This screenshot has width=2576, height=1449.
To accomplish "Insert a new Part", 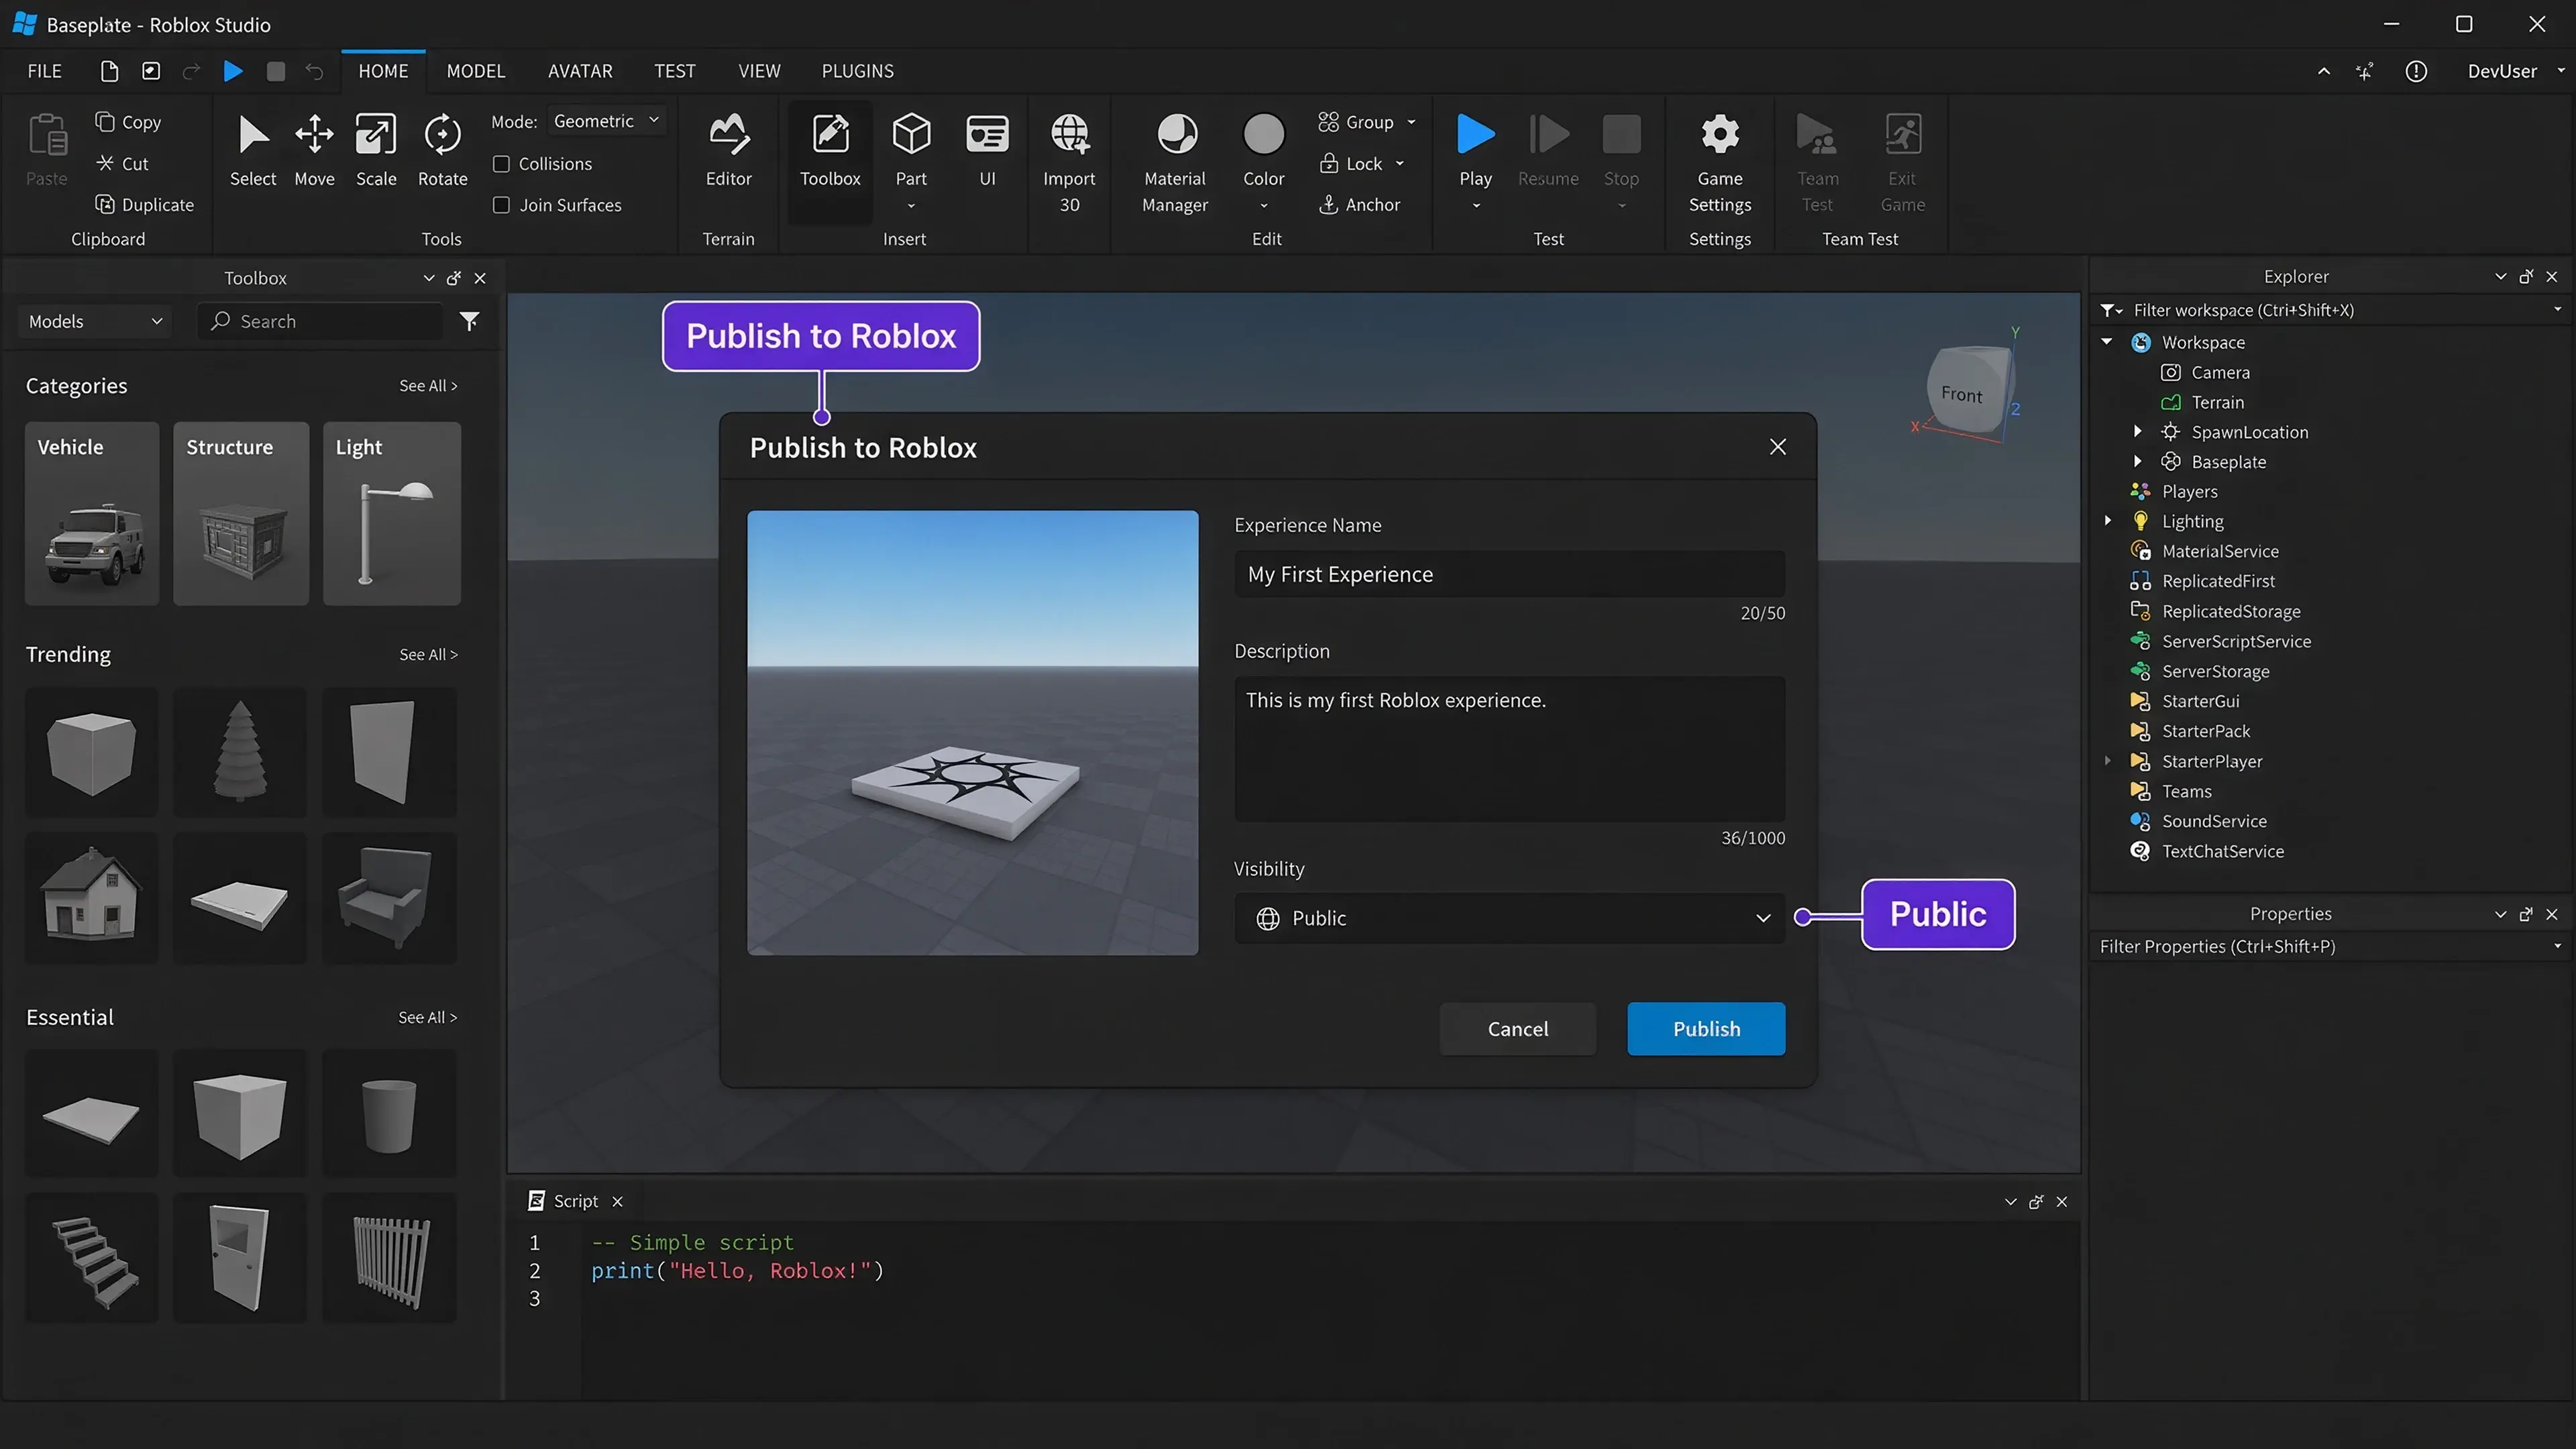I will [x=911, y=150].
